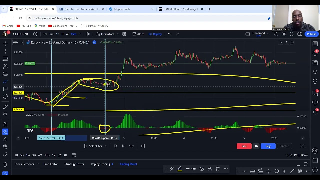Open the Indicators dialog
320x180 pixels.
pos(105,34)
